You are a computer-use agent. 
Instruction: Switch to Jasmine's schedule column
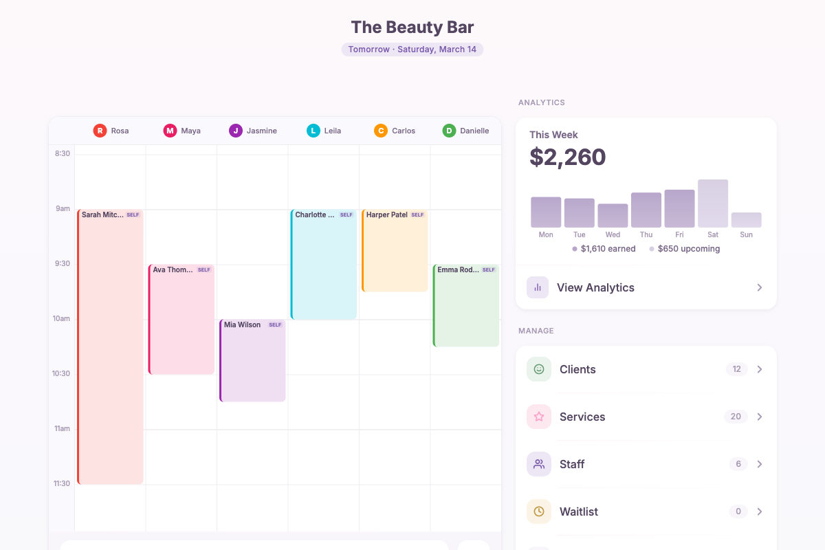[x=252, y=131]
